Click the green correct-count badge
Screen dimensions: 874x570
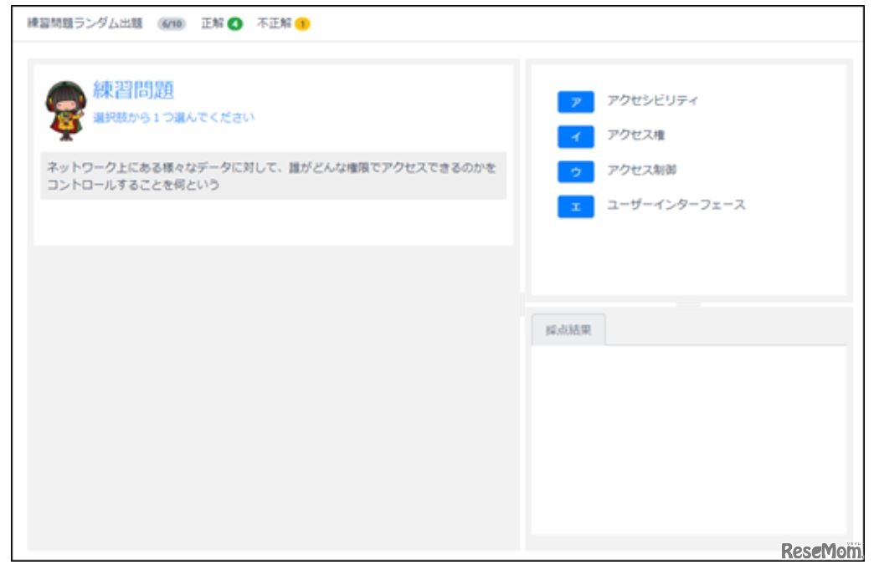pyautogui.click(x=235, y=24)
